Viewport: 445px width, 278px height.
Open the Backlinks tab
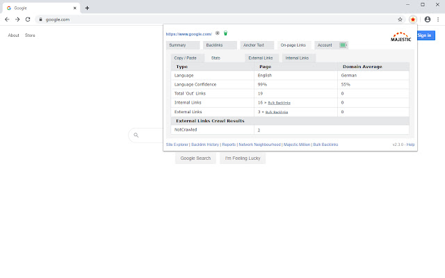220,45
